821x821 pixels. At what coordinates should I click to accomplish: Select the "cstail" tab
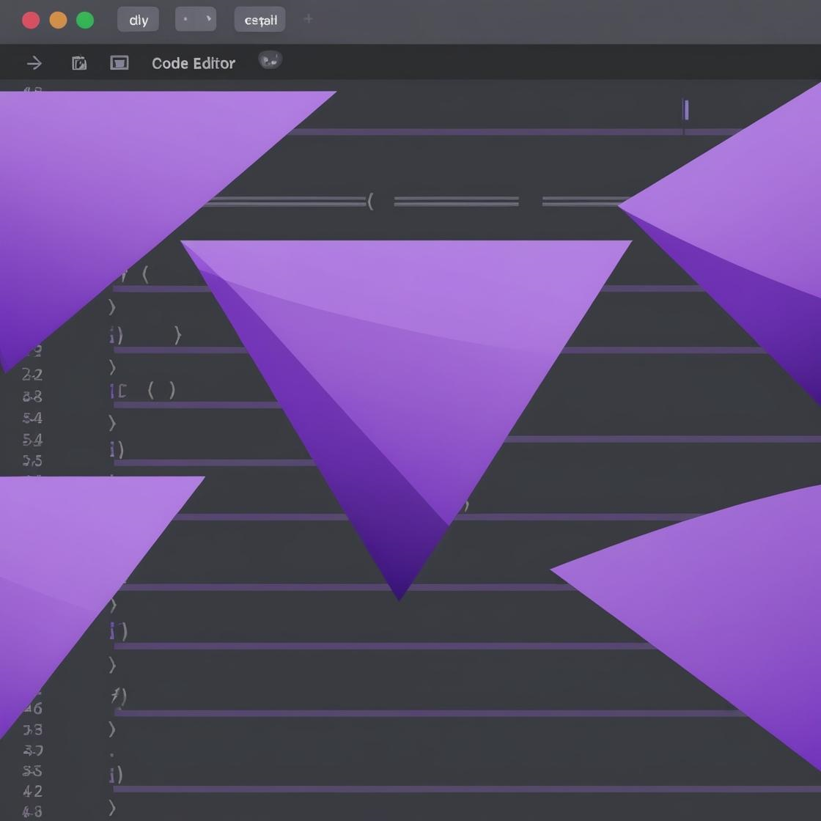(259, 20)
